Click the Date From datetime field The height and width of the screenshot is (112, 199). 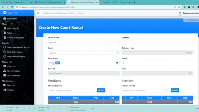point(84,63)
